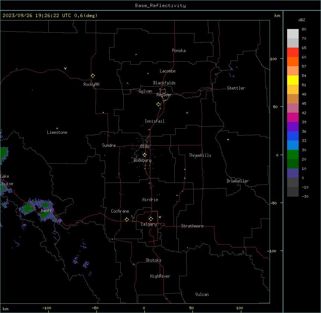Click the RockyMH map label
The height and width of the screenshot is (313, 321).
91,84
